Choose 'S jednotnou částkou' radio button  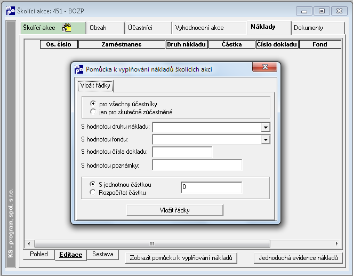point(92,184)
